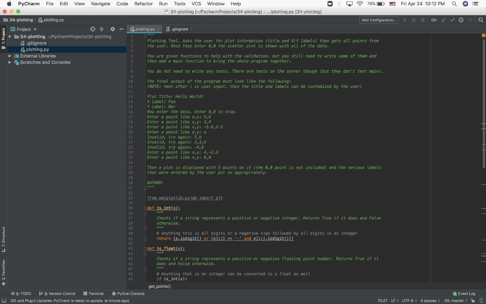Open Project panel settings gear
Viewport: 486px width, 304px height.
click(113, 29)
